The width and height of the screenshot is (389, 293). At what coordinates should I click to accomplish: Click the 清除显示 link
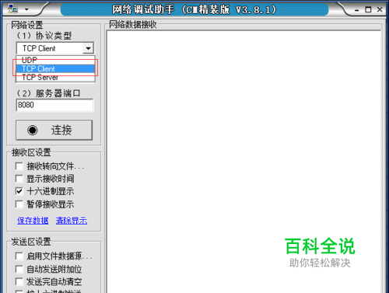tap(72, 221)
